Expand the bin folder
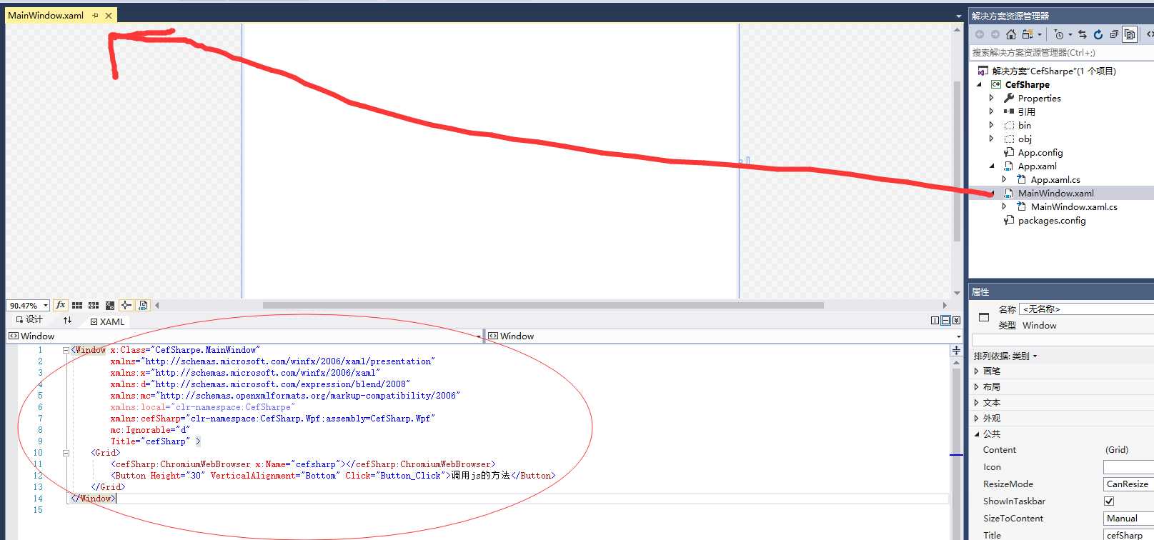The width and height of the screenshot is (1154, 540). [x=992, y=125]
